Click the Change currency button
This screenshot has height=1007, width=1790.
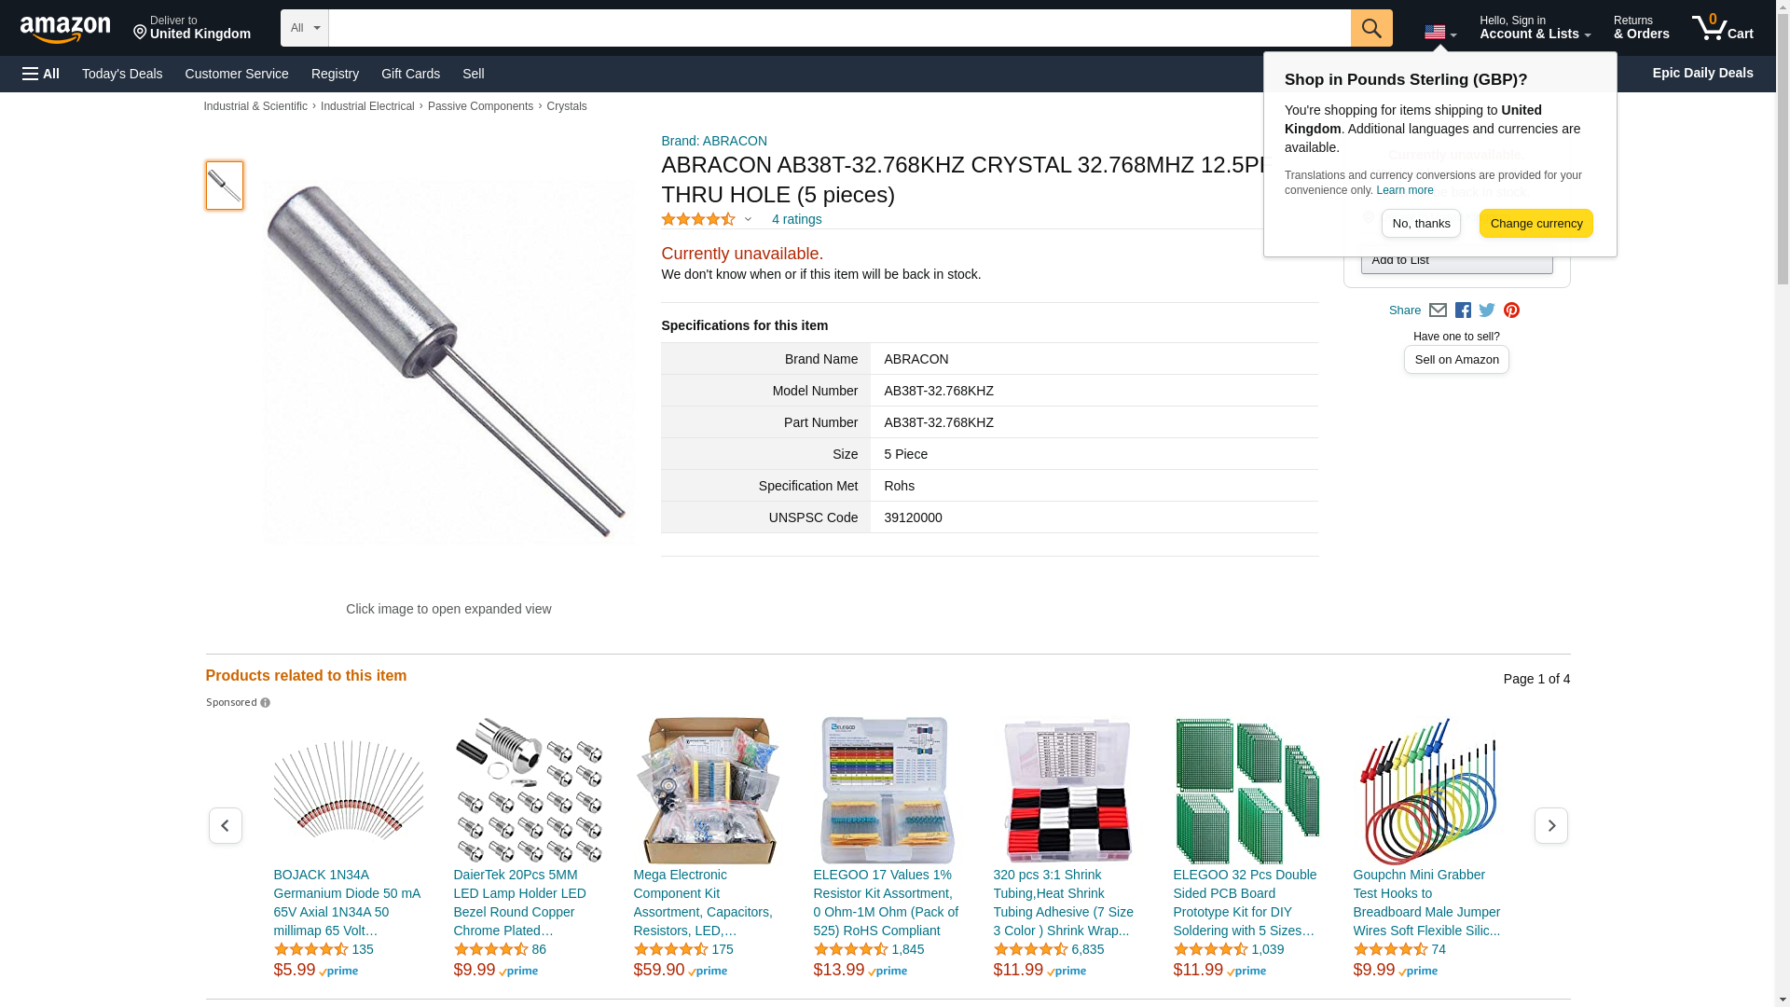coord(1535,224)
